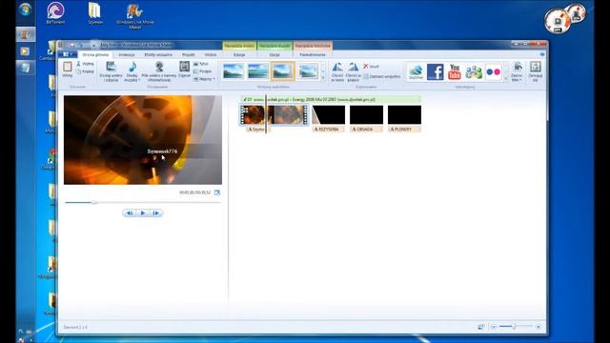Upload the movie to YouTube
The image size is (610, 343).
tap(455, 72)
